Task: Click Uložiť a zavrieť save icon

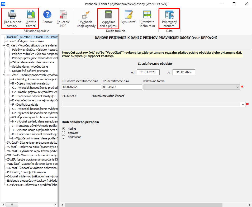Action: pos(31,15)
